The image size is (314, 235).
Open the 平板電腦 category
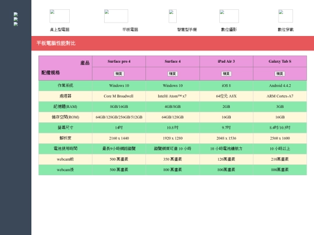click(130, 30)
